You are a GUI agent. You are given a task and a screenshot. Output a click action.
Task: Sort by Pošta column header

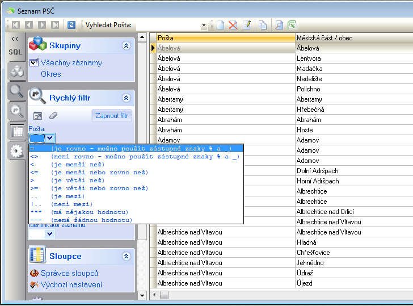click(x=226, y=38)
